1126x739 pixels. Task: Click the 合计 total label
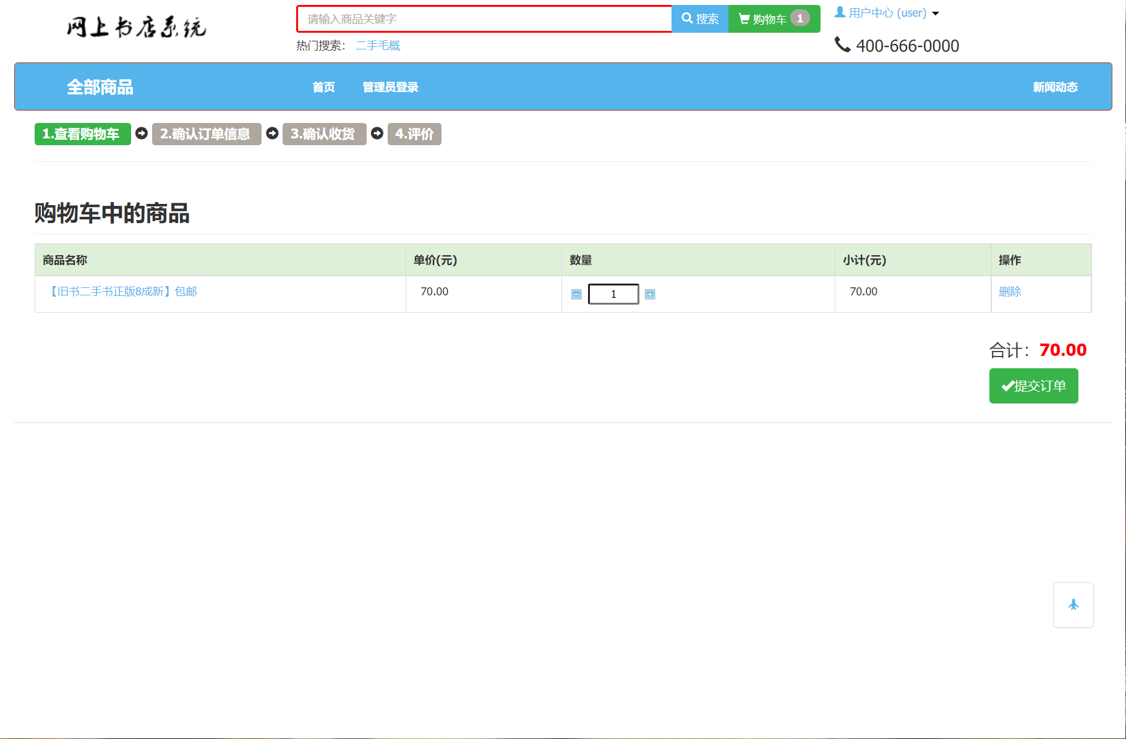pos(1010,350)
